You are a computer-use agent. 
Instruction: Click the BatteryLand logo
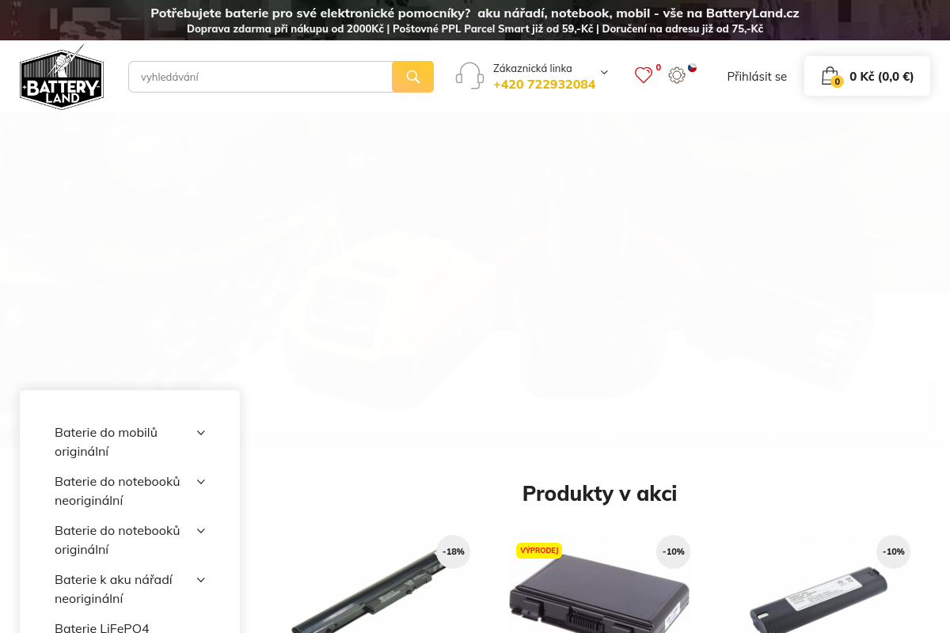62,76
